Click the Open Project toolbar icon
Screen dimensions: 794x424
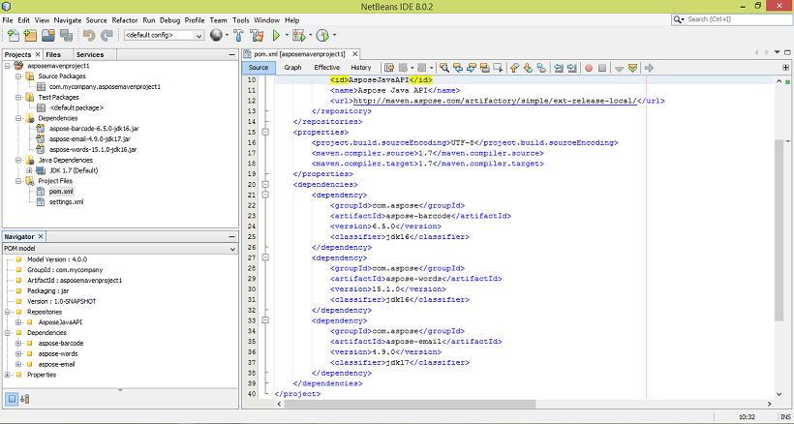[x=48, y=35]
